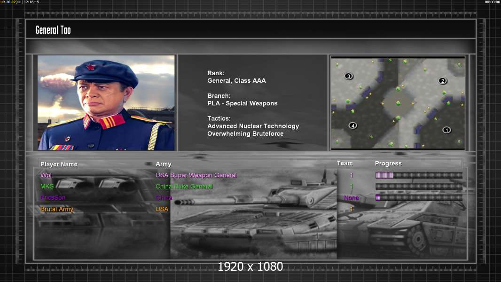Click the 'Rank:' label

coord(216,73)
